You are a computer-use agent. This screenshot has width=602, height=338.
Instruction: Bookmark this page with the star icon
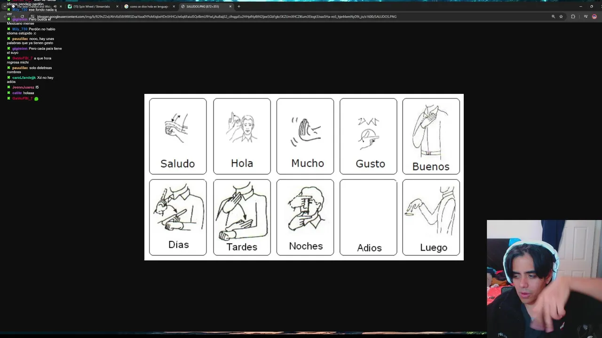point(561,16)
